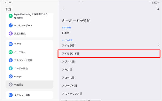Tap the 17:37 clock in status bar
This screenshot has height=101, width=162.
(x=6, y=2)
